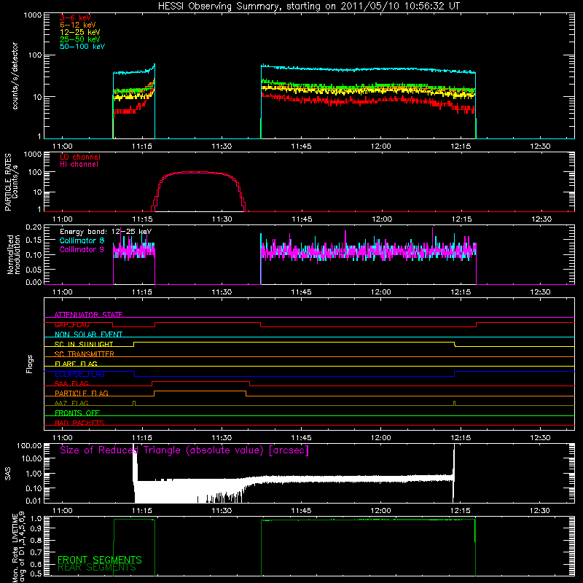Image resolution: width=583 pixels, height=583 pixels.
Task: Select the REAR SEGMENTS legend label
Action: pos(97,568)
